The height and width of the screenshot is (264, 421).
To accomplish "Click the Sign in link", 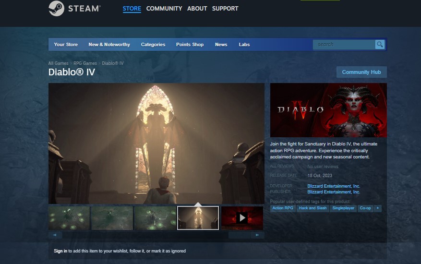I will coord(60,251).
